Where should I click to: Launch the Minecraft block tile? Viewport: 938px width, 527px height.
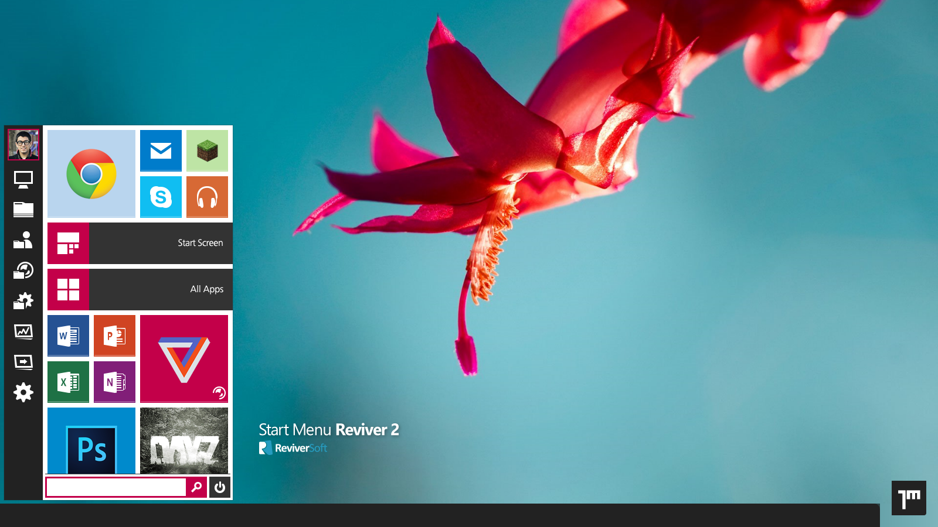[x=207, y=150]
